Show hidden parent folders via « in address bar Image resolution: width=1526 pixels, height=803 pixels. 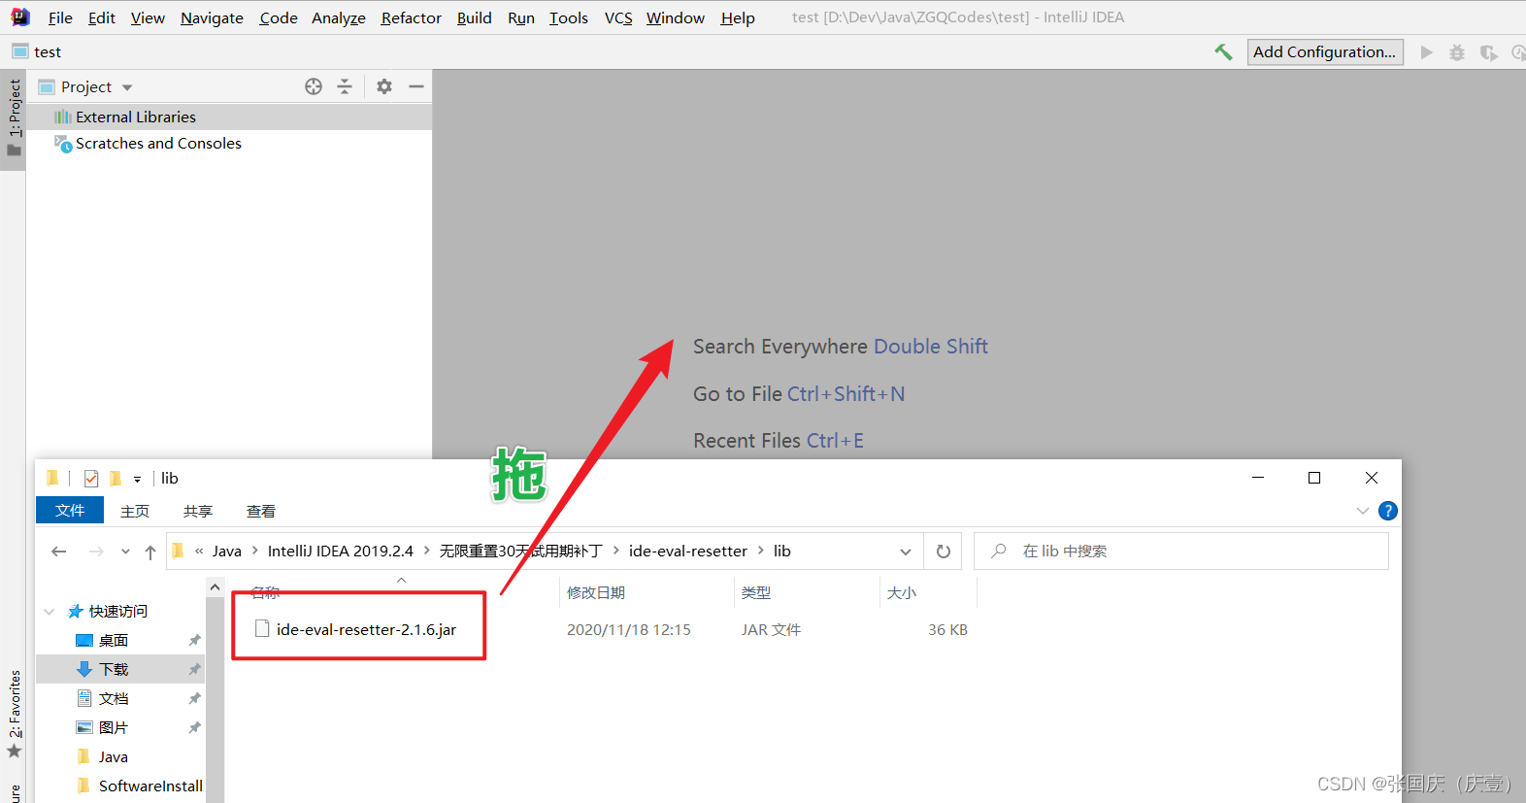199,551
